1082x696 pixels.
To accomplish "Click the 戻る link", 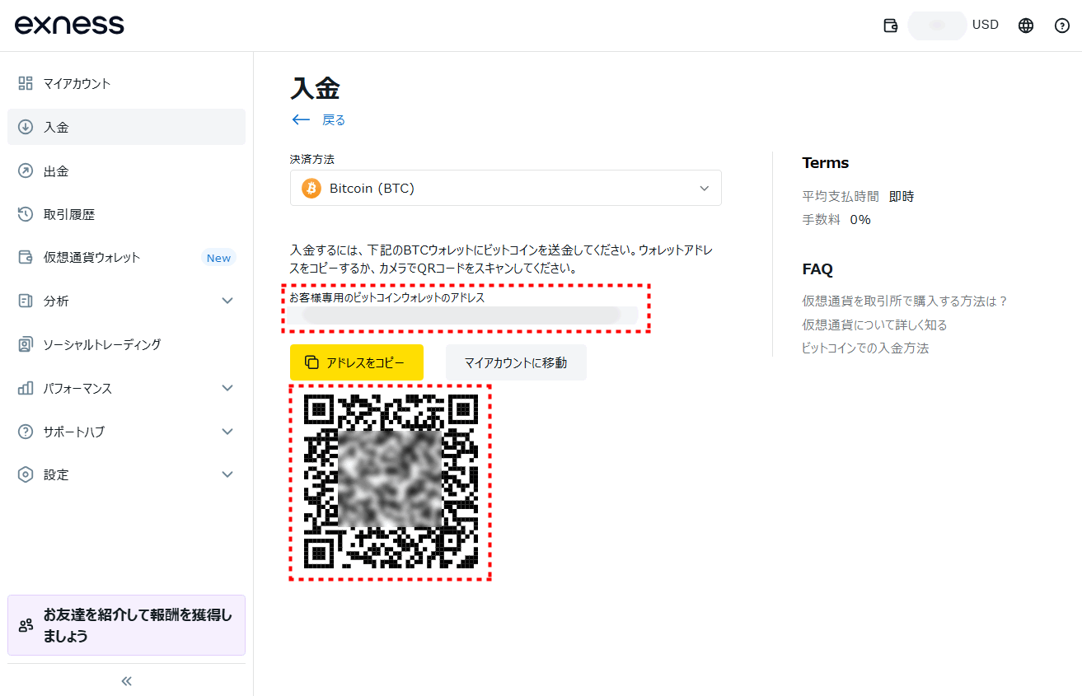I will 333,119.
